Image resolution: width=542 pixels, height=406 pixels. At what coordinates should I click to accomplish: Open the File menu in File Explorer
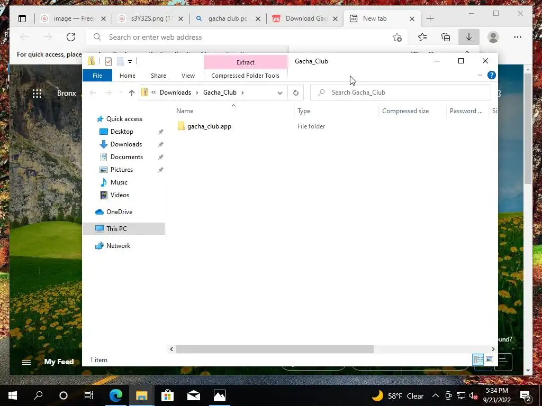tap(97, 76)
